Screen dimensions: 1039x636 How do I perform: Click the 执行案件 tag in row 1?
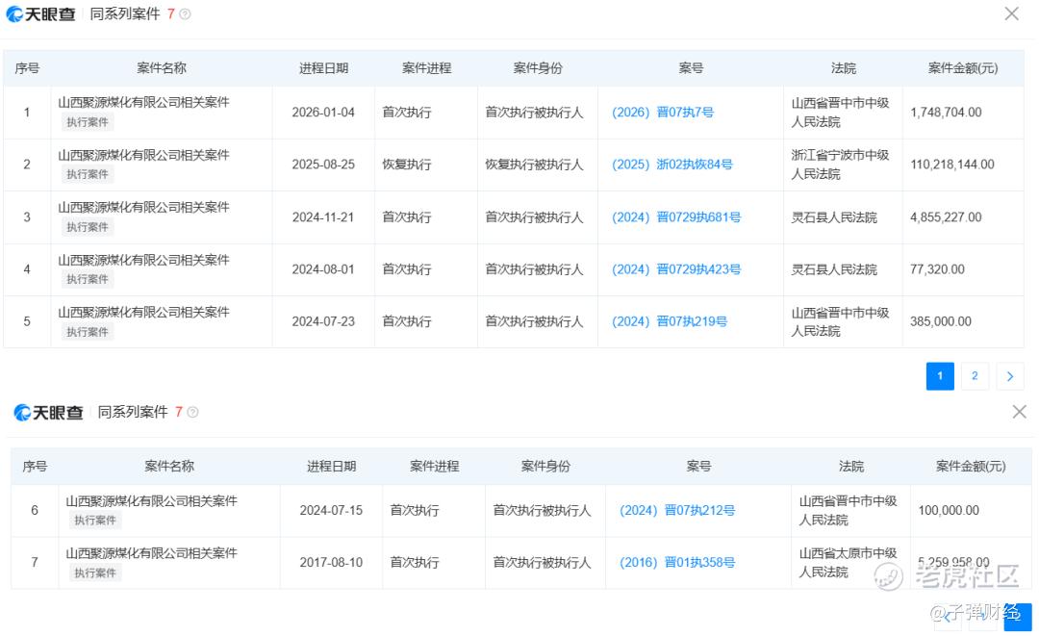pos(88,122)
